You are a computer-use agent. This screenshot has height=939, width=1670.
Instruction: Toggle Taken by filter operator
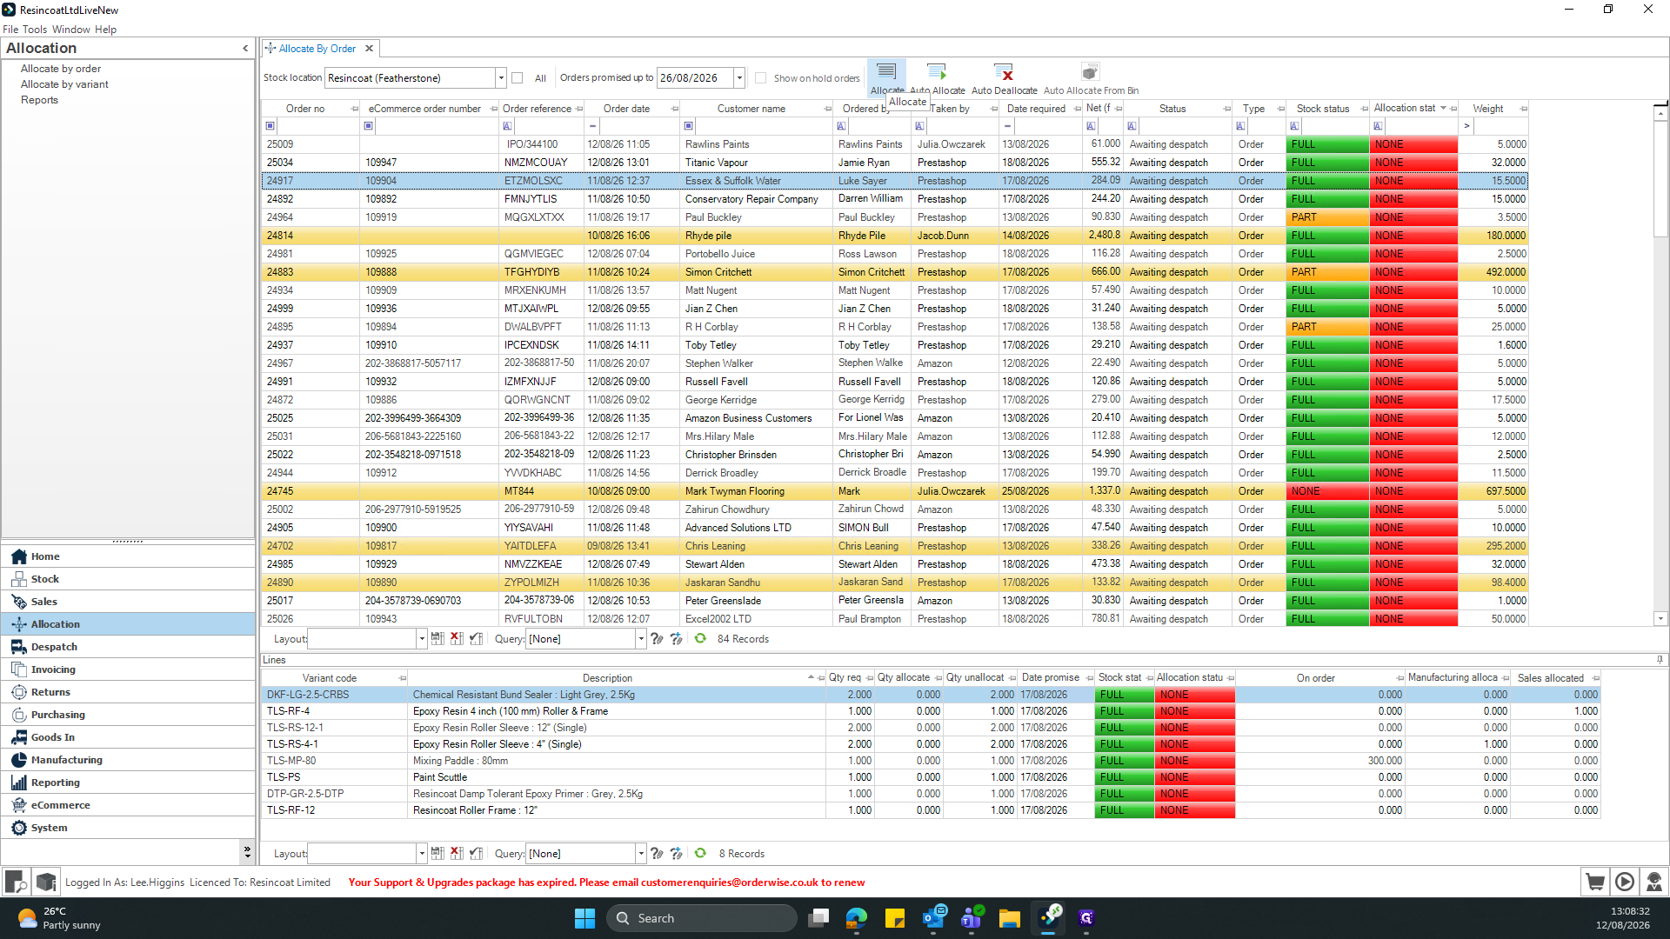(920, 126)
